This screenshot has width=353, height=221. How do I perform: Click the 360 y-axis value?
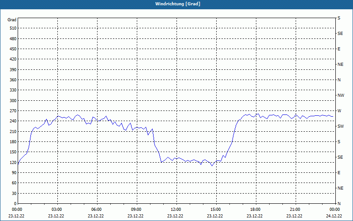(13, 80)
